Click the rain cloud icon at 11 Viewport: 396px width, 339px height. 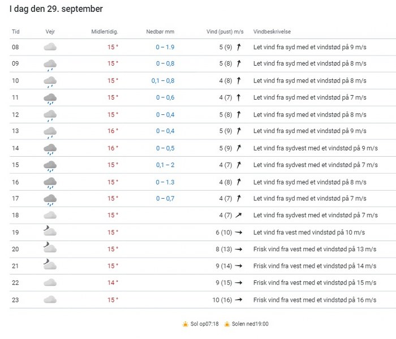click(x=50, y=99)
